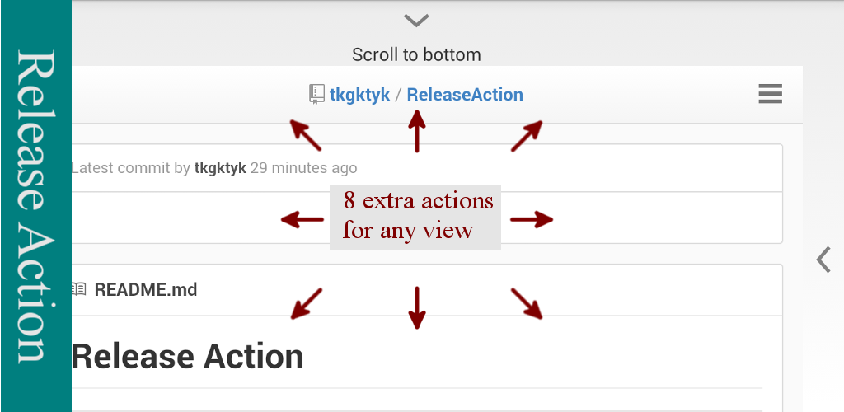Viewport: 844px width, 412px height.
Task: Open the ReleaseAction repository link
Action: coord(465,94)
